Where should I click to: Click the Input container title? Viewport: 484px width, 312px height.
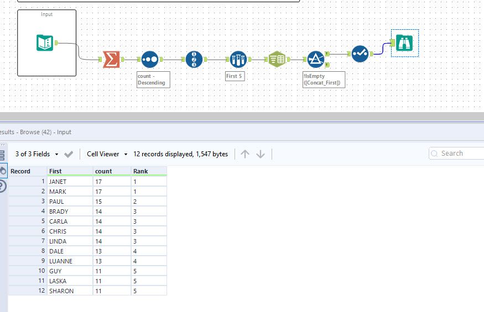(x=46, y=14)
